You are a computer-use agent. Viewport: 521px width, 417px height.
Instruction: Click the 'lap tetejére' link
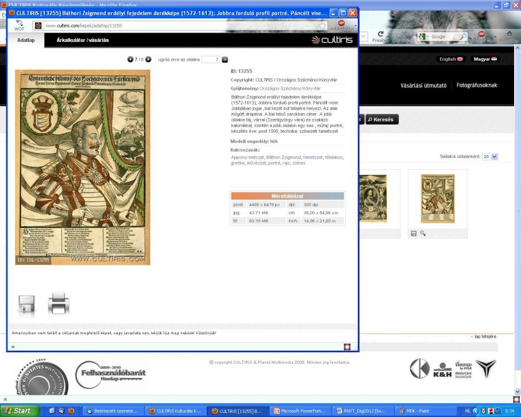[484, 337]
